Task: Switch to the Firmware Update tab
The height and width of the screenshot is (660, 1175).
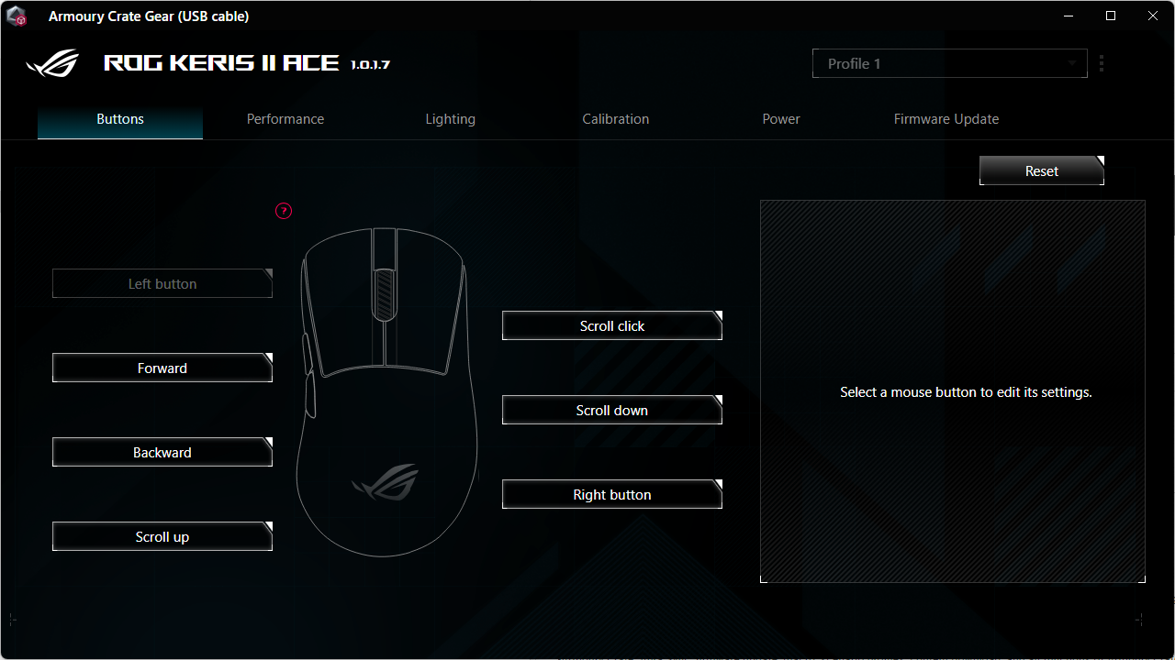Action: click(946, 119)
